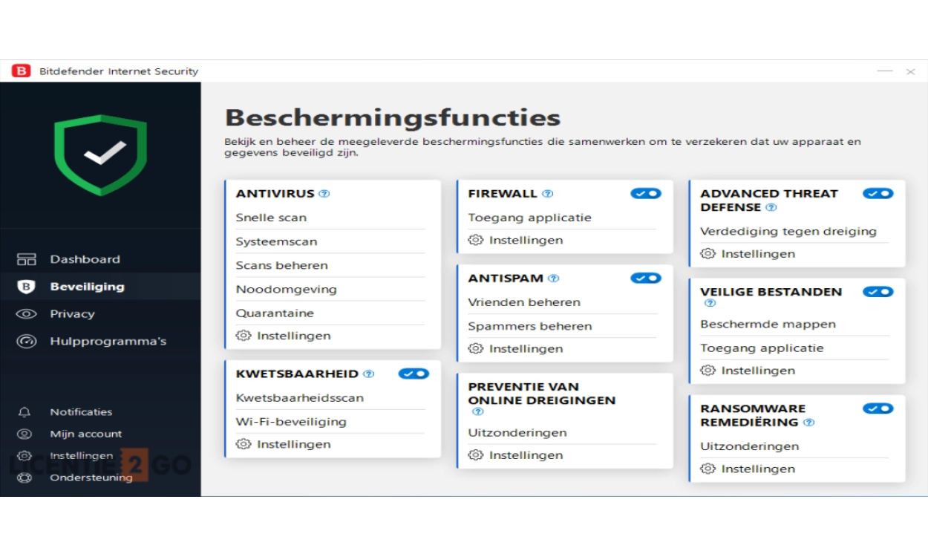Open the Quarantaine link
928x557 pixels.
[x=275, y=313]
